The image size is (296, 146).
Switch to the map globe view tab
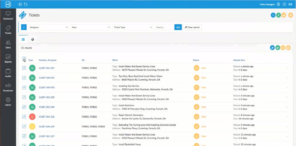click(x=33, y=40)
